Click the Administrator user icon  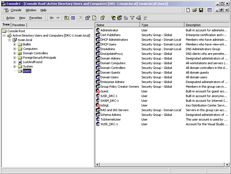98,30
